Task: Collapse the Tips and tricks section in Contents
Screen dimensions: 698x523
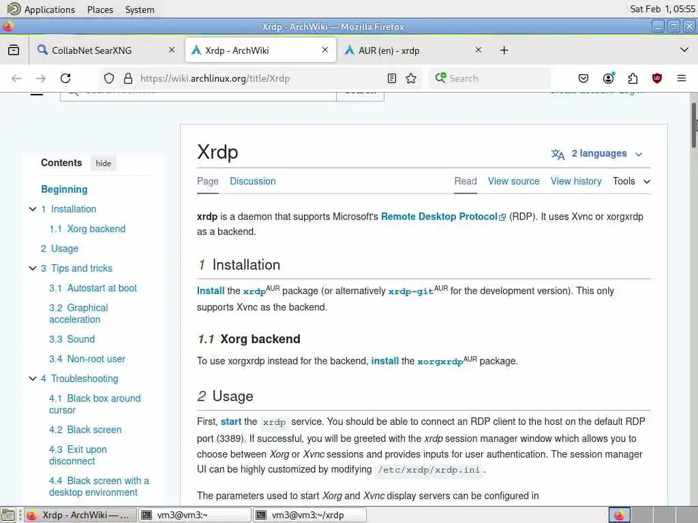Action: click(x=33, y=268)
